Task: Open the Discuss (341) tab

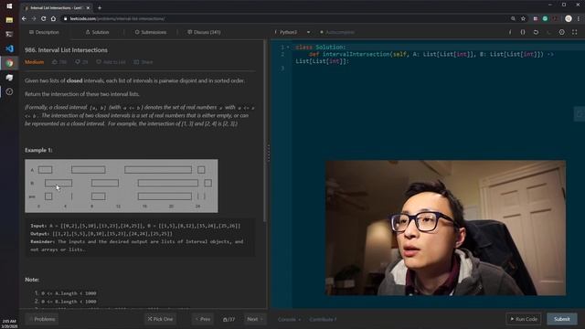Action: pyautogui.click(x=204, y=32)
